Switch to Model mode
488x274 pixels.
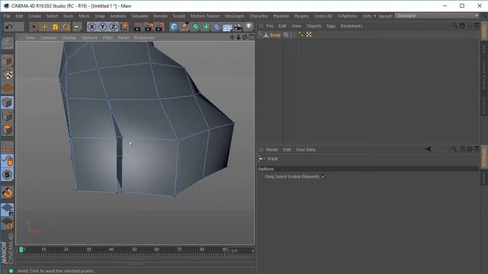pyautogui.click(x=7, y=61)
